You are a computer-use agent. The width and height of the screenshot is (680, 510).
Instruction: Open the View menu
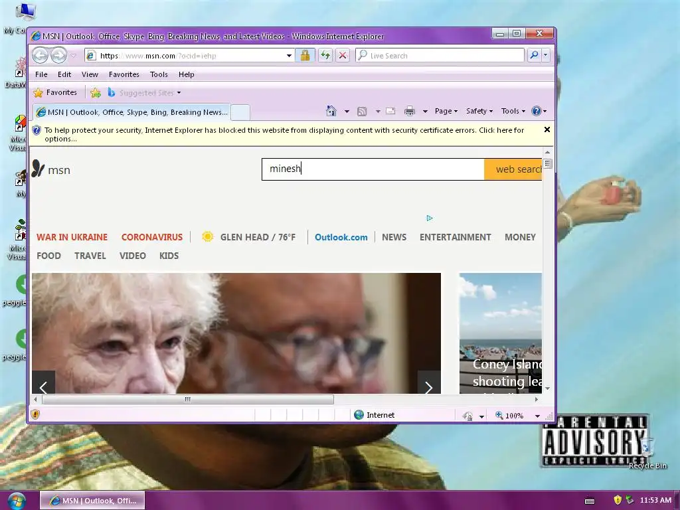coord(90,74)
